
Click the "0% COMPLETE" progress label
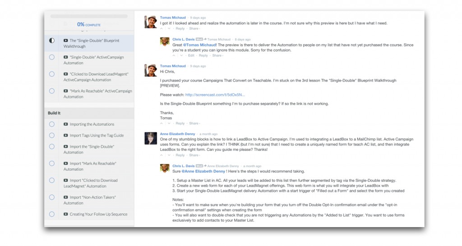pos(89,25)
